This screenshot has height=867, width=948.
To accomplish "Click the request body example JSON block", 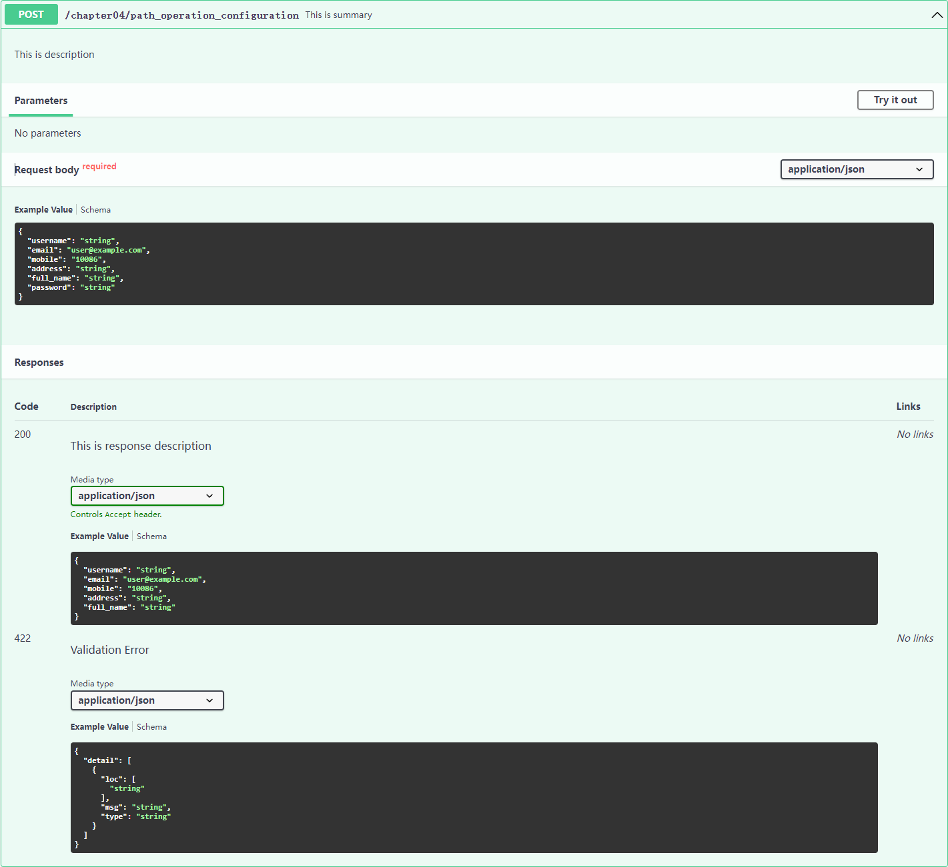I will (474, 264).
